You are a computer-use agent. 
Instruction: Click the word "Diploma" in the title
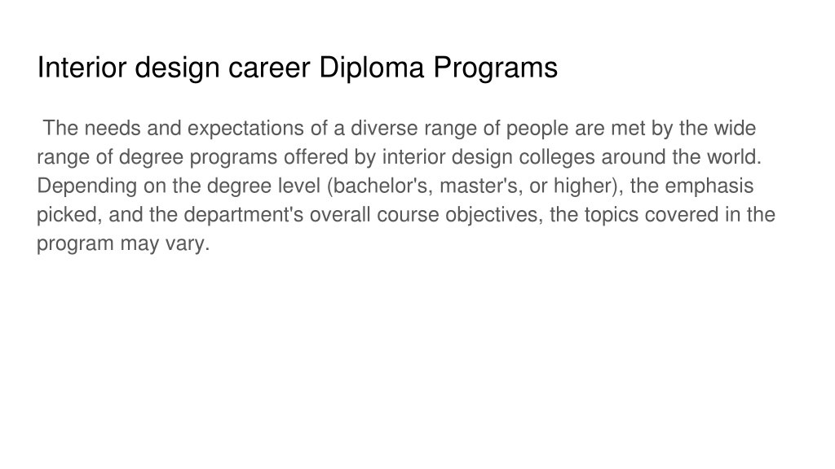point(371,68)
